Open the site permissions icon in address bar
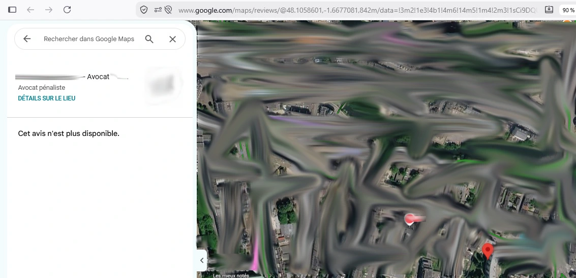Screen dimensions: 576x278 point(158,10)
